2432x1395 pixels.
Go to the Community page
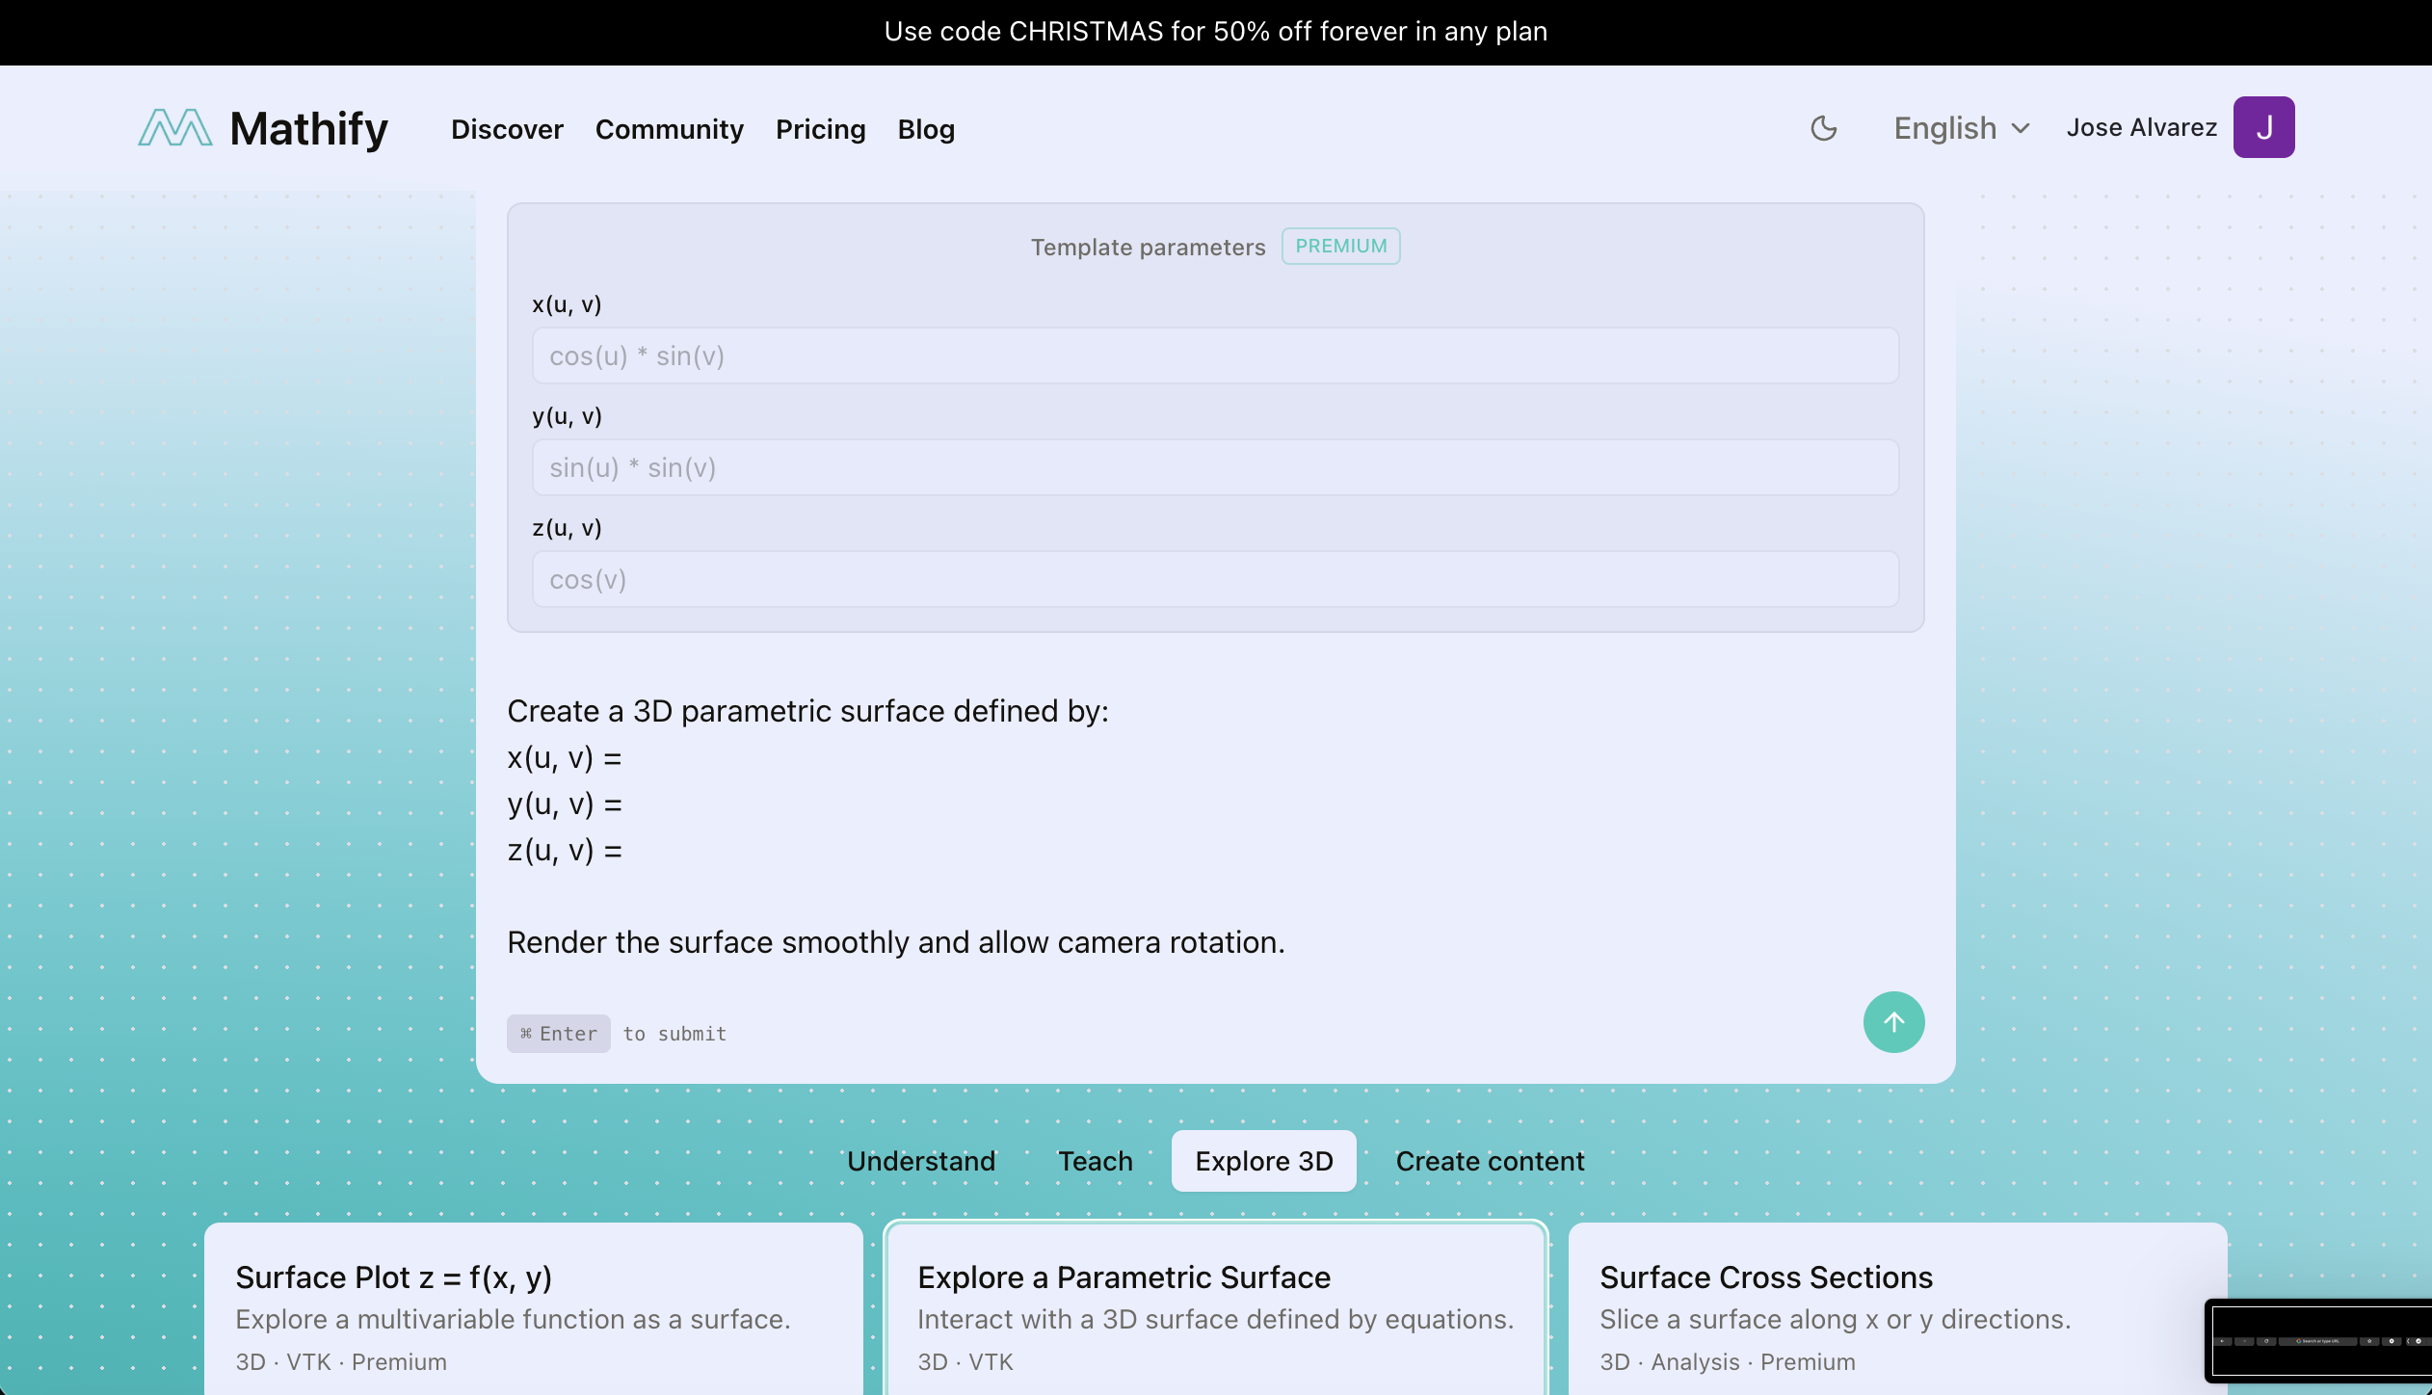[669, 129]
